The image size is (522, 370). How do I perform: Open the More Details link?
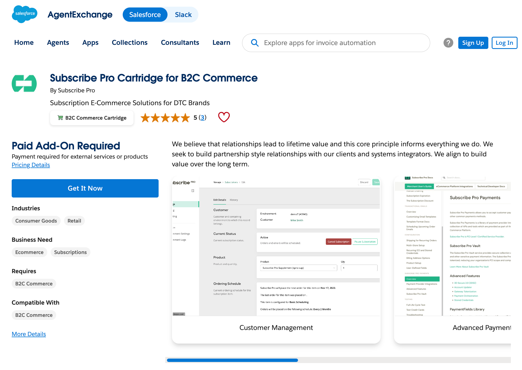29,334
